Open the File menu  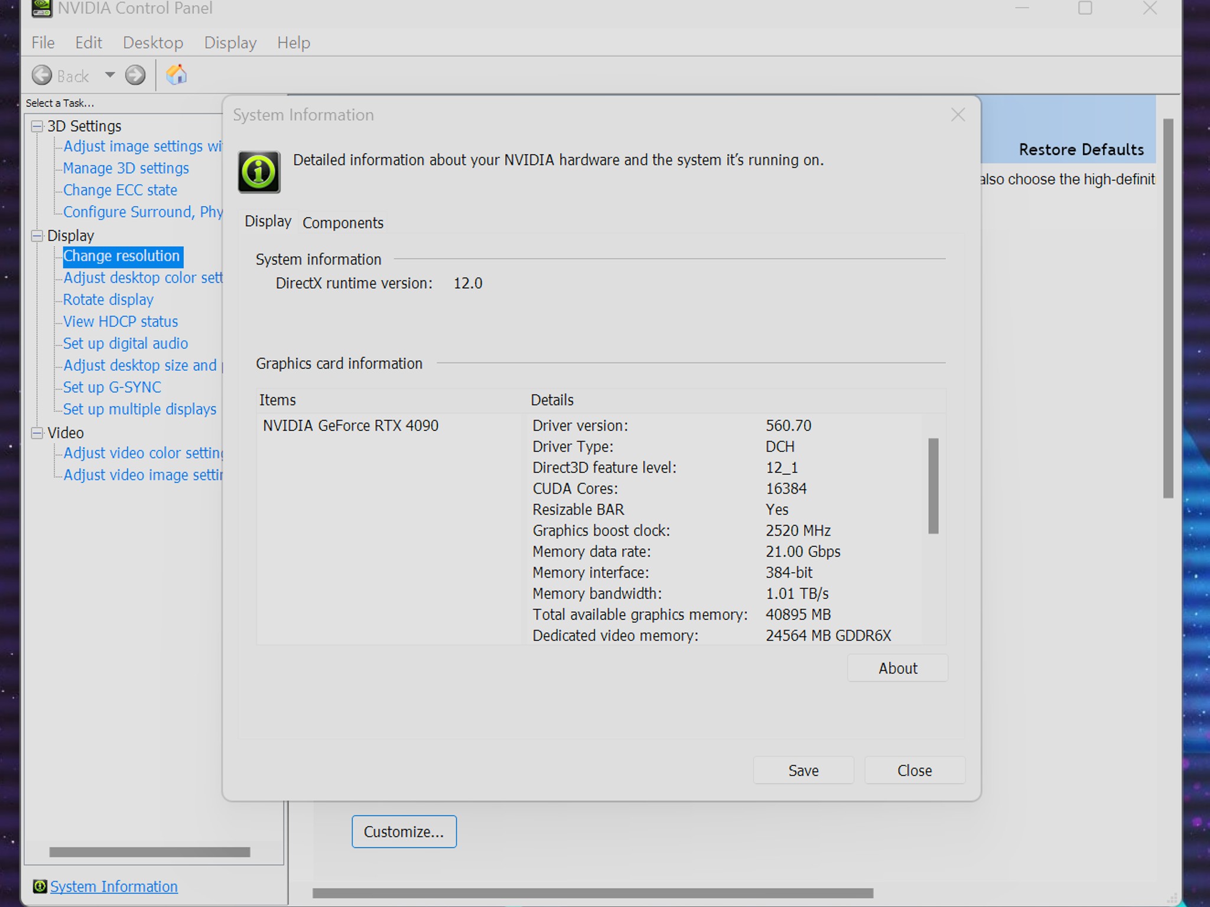coord(43,43)
